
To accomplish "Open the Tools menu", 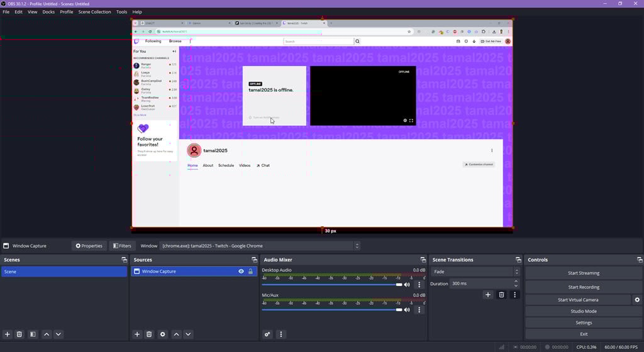I will 121,12.
